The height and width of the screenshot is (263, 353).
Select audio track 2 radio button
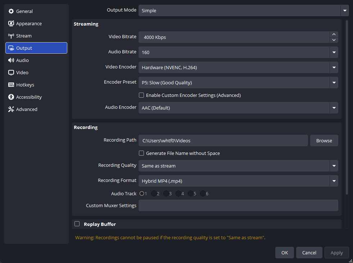click(154, 194)
